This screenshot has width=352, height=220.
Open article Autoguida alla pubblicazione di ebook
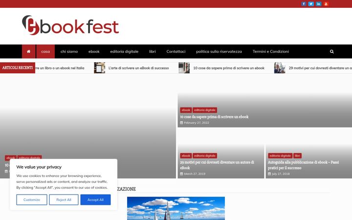click(x=303, y=165)
